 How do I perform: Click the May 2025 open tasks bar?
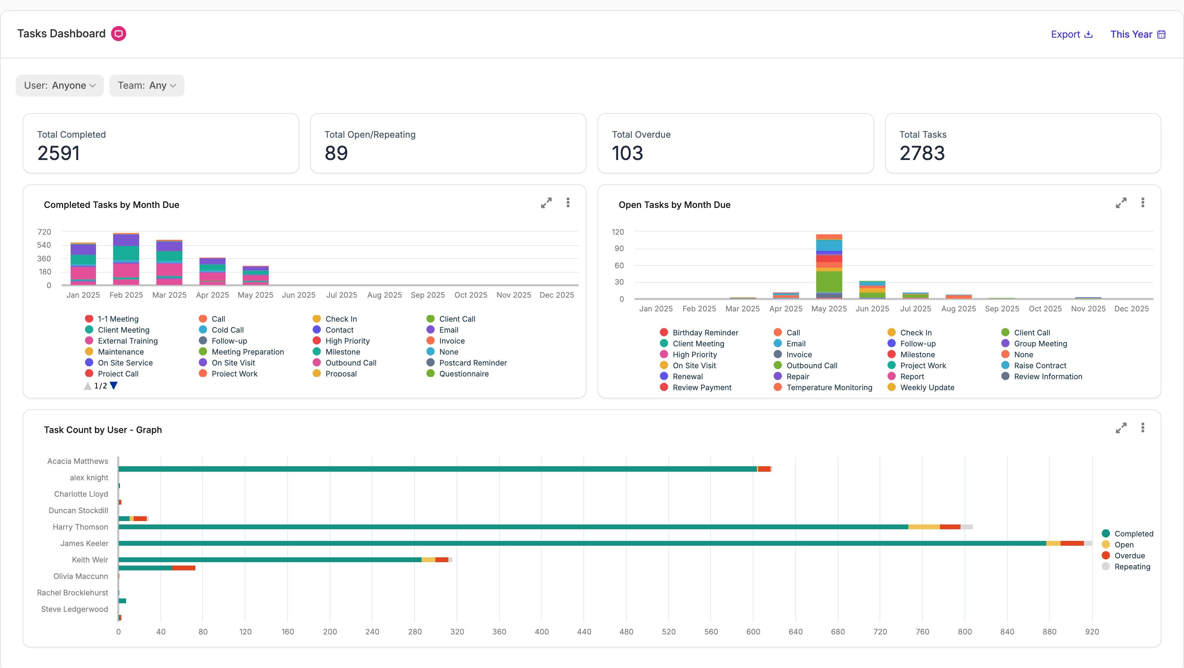coord(829,267)
